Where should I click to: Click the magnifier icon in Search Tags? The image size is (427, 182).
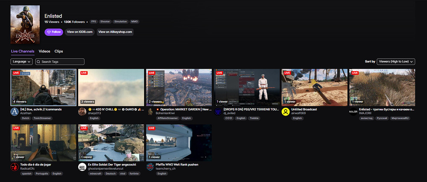[39, 62]
